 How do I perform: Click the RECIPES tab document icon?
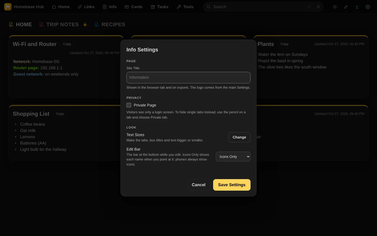(97, 24)
